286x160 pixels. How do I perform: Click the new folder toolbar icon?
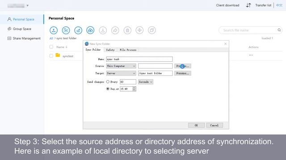click(x=66, y=30)
